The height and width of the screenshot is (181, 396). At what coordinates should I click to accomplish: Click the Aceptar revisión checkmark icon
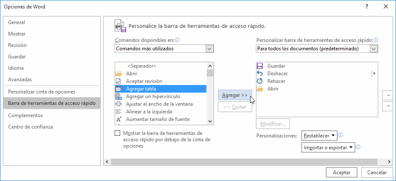[x=118, y=81]
